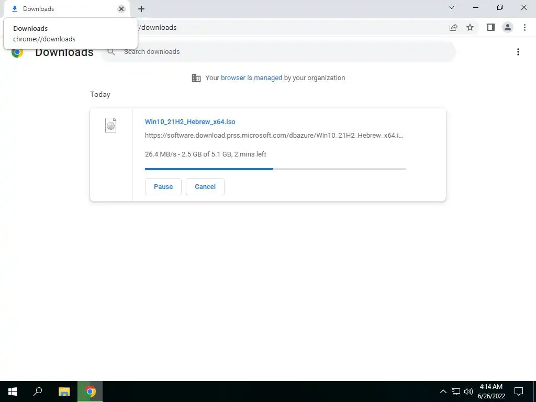Click the ISO file type icon
This screenshot has height=402, width=536.
point(111,125)
